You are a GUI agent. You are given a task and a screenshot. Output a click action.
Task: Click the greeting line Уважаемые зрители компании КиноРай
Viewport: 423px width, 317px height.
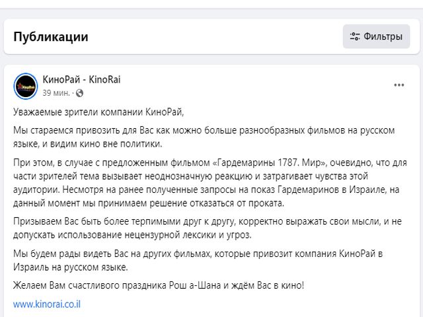click(98, 112)
